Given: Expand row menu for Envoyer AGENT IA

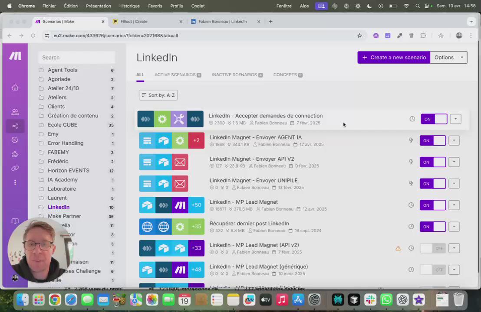Looking at the screenshot, I should pyautogui.click(x=455, y=140).
